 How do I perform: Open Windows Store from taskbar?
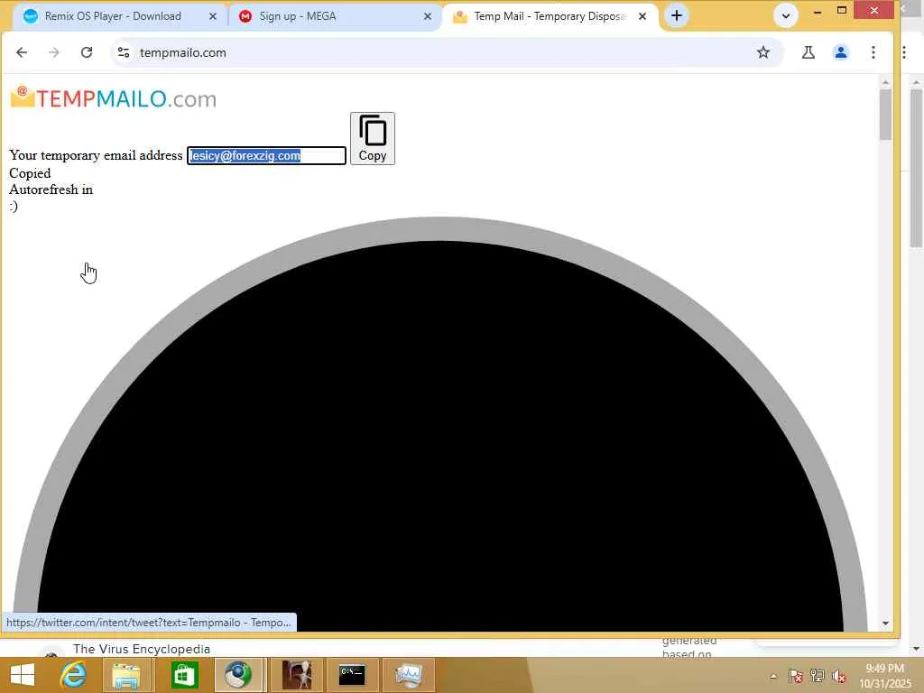184,675
